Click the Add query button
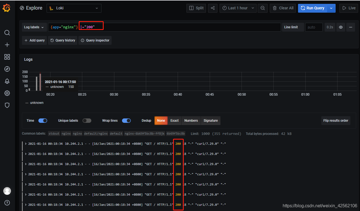 point(35,40)
